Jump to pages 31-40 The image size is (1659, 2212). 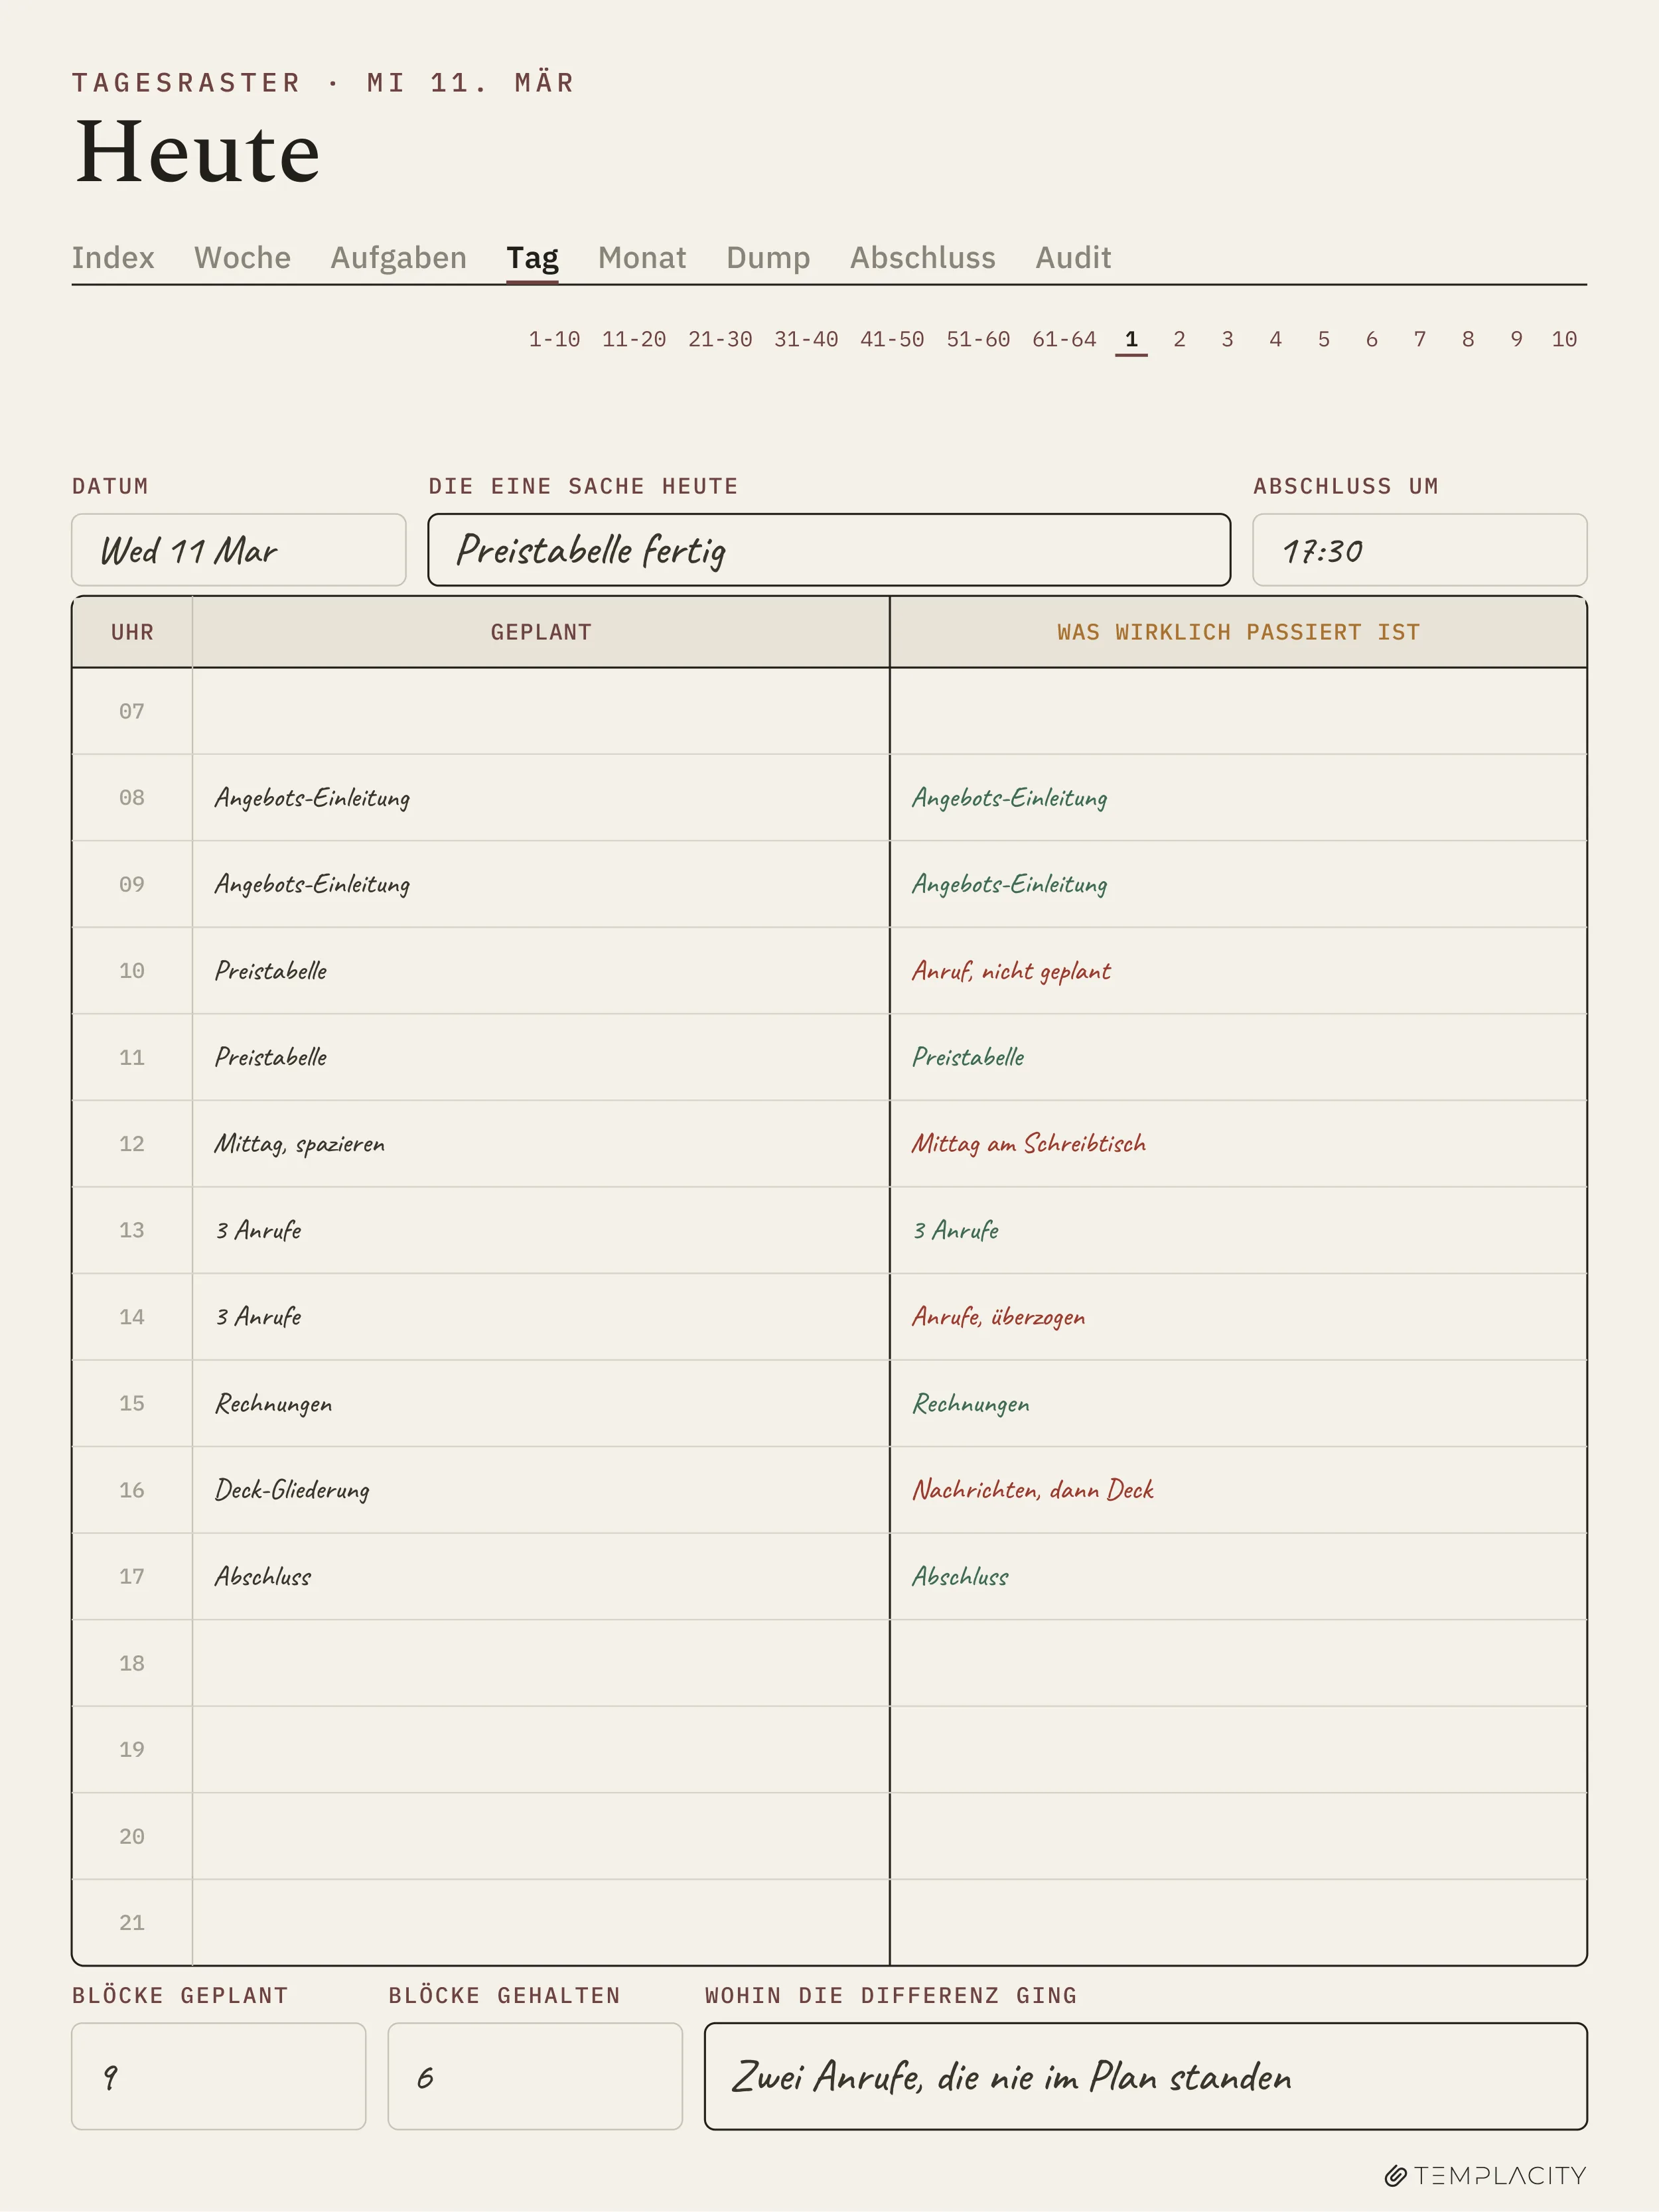click(806, 339)
